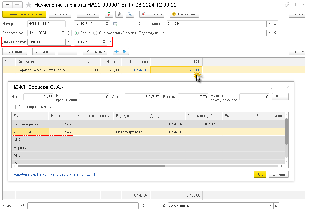The height and width of the screenshot is (211, 309).
Task: Click Провести и закрыть button
Action: pyautogui.click(x=24, y=14)
